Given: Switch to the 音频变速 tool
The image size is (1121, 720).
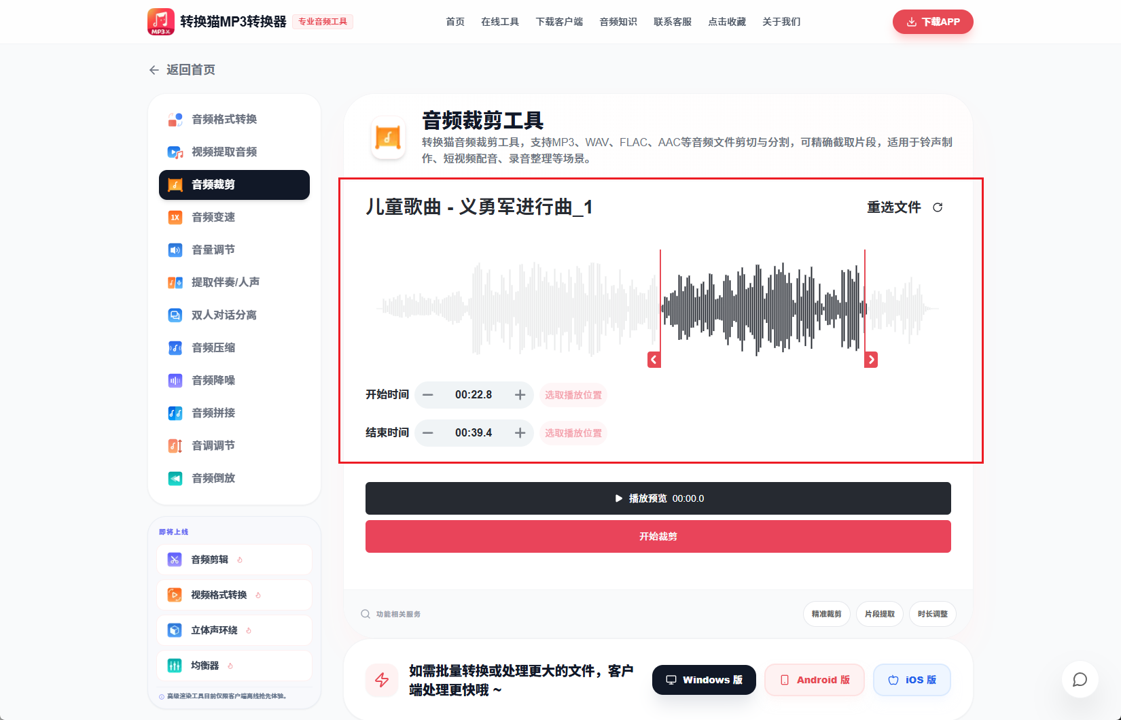Looking at the screenshot, I should (x=213, y=217).
